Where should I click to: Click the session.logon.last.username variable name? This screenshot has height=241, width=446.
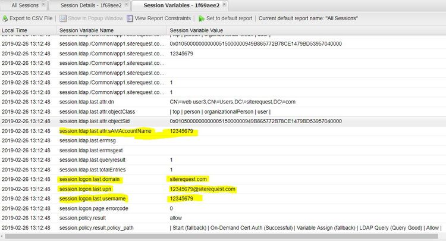coord(92,199)
